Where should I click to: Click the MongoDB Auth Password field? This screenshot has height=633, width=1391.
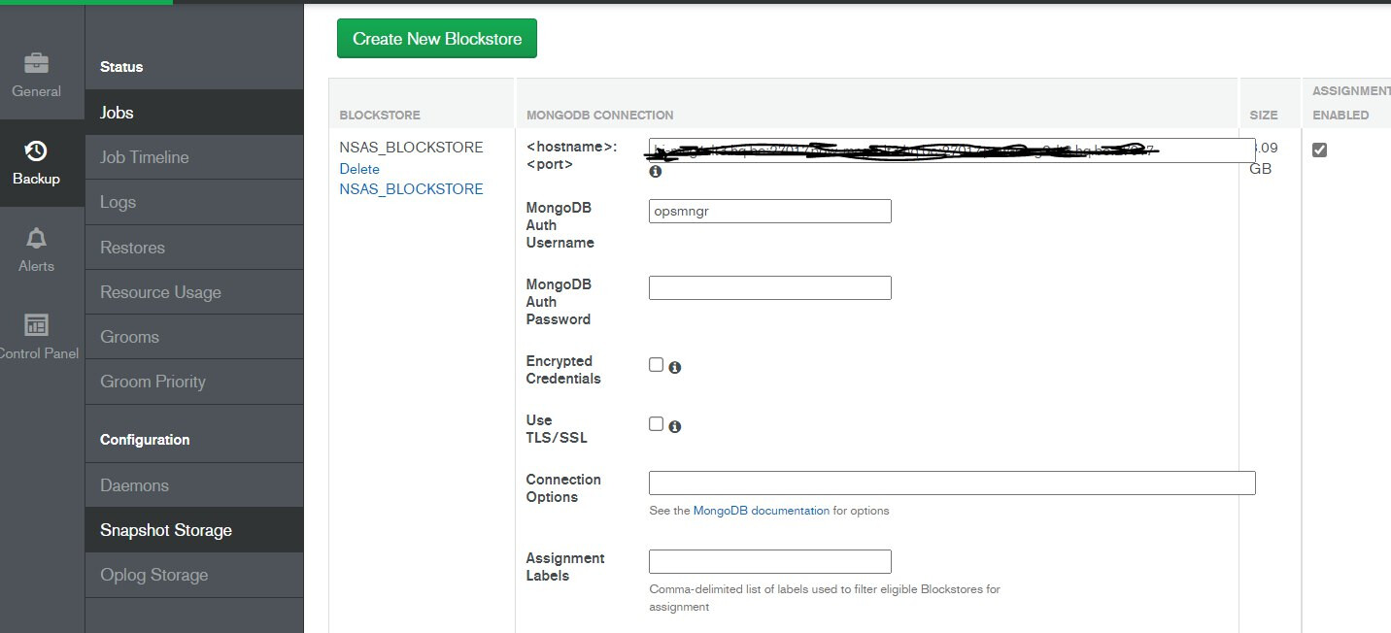click(769, 288)
